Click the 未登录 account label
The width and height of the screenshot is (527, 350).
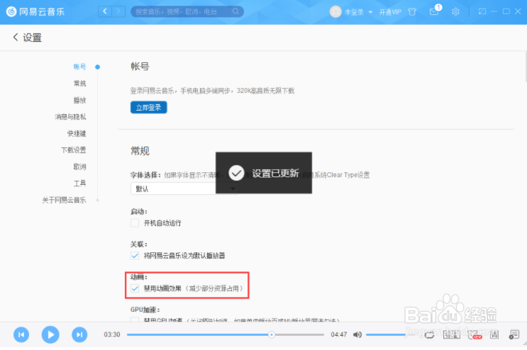(x=354, y=12)
